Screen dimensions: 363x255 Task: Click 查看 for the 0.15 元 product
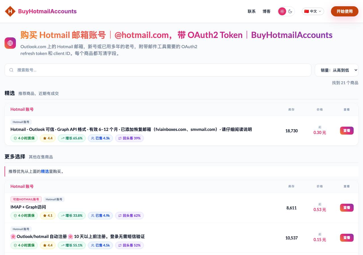tap(347, 238)
